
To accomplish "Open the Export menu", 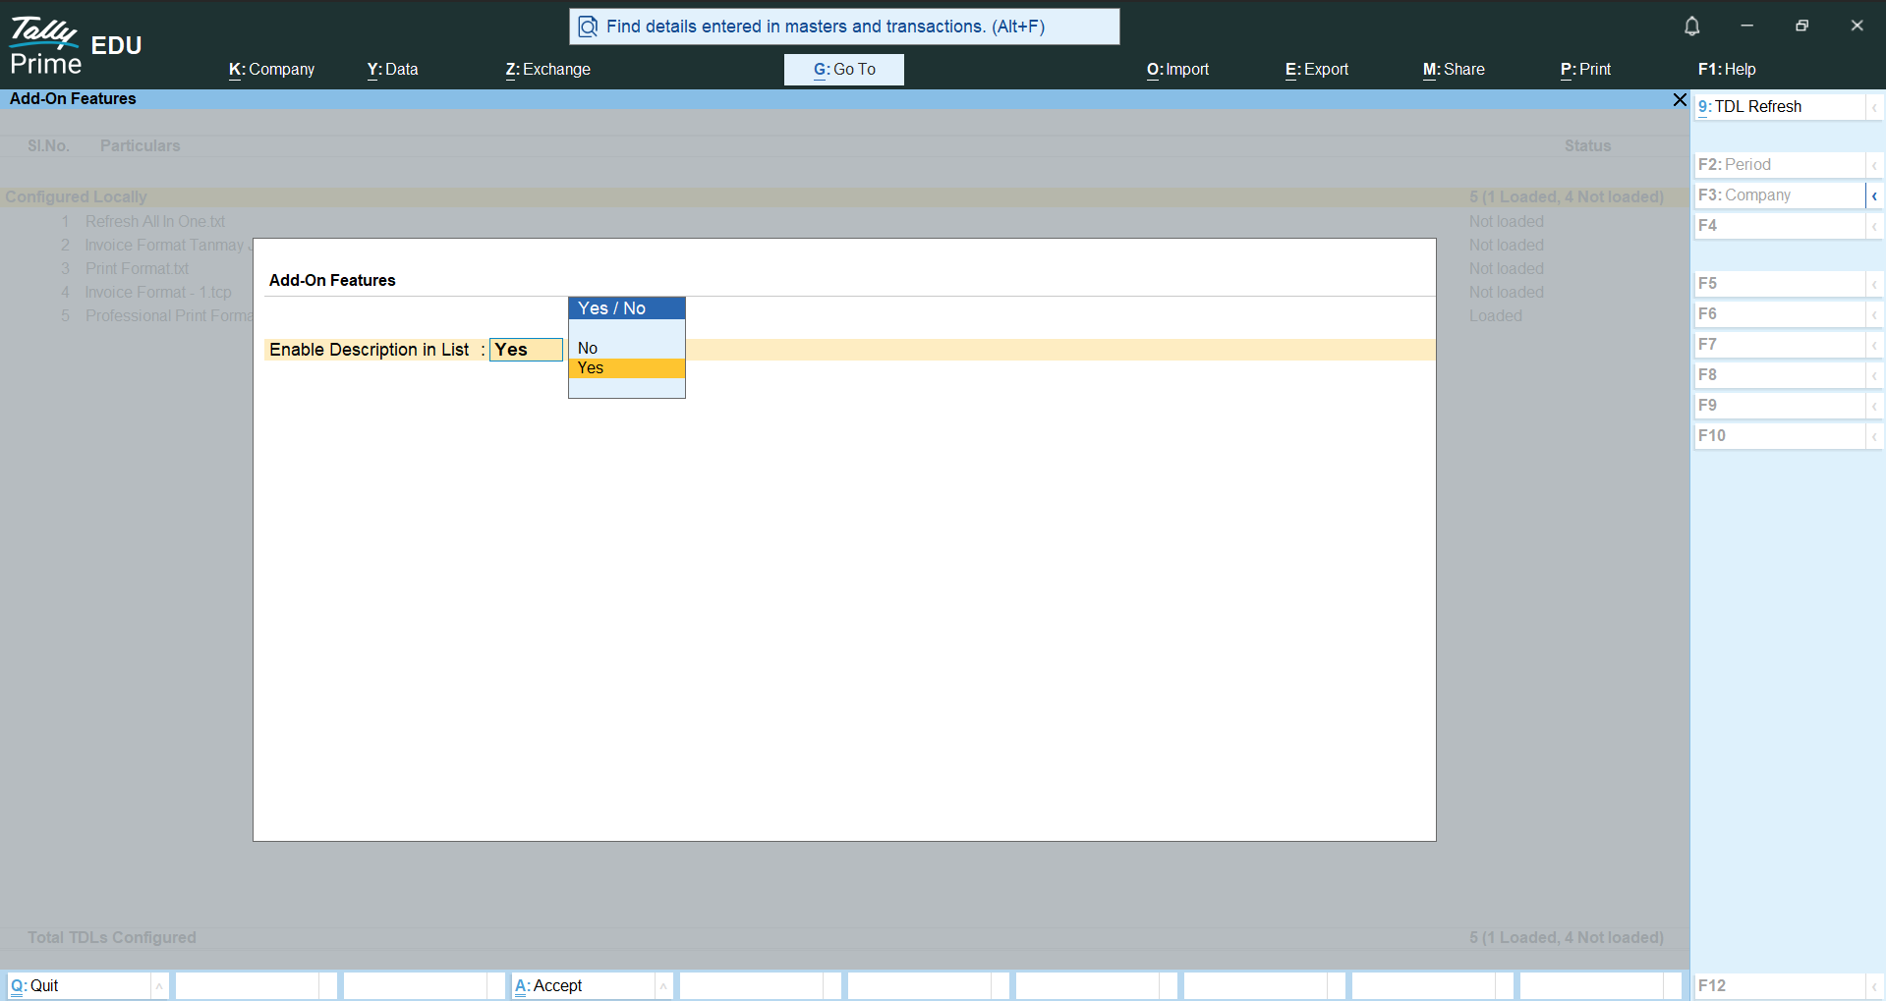I will coord(1317,70).
